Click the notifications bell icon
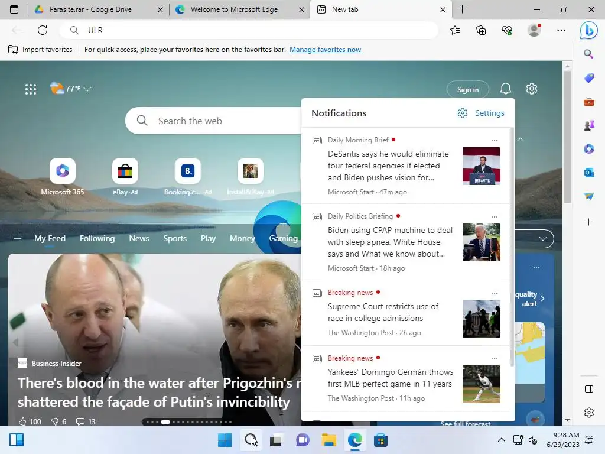The width and height of the screenshot is (605, 454). [x=506, y=89]
